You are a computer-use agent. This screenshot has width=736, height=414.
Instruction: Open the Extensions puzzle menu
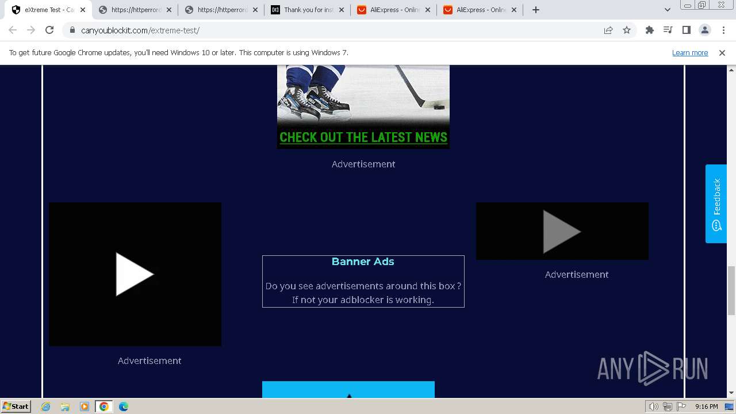[650, 30]
